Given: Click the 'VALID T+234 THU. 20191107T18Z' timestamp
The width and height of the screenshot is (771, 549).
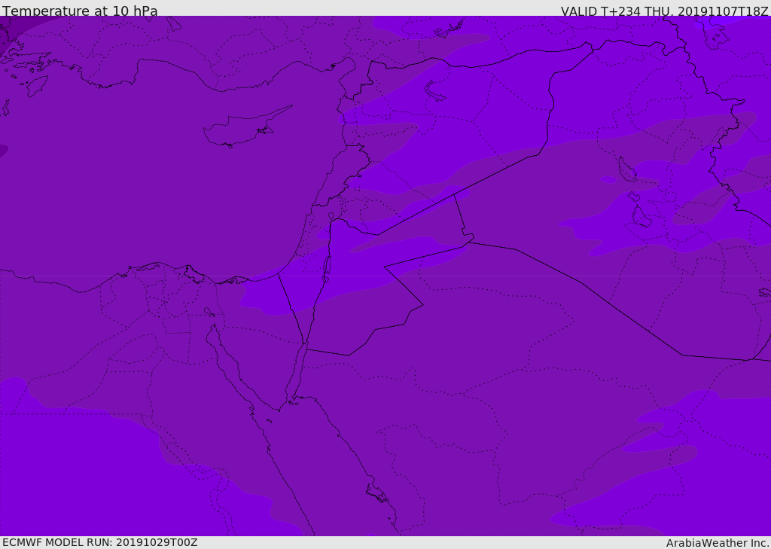Looking at the screenshot, I should [664, 11].
